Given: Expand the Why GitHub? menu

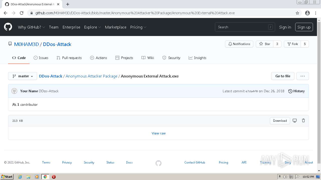Looking at the screenshot, I should pyautogui.click(x=31, y=27).
